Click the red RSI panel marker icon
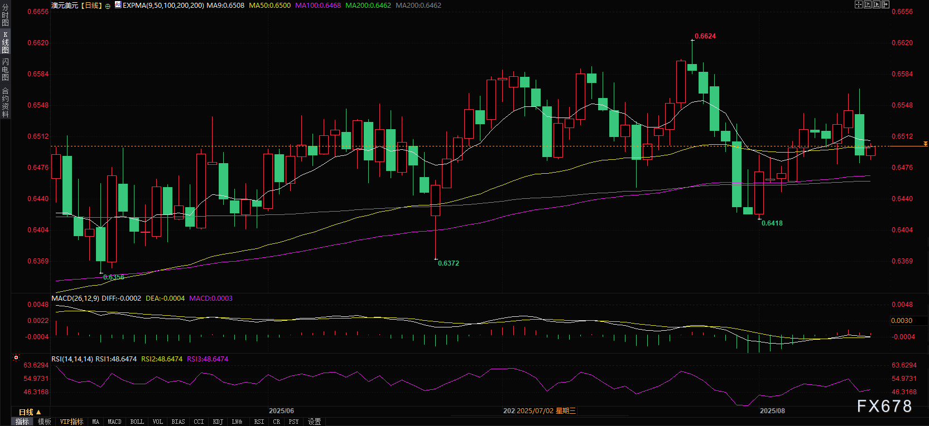929x426 pixels. coord(16,358)
